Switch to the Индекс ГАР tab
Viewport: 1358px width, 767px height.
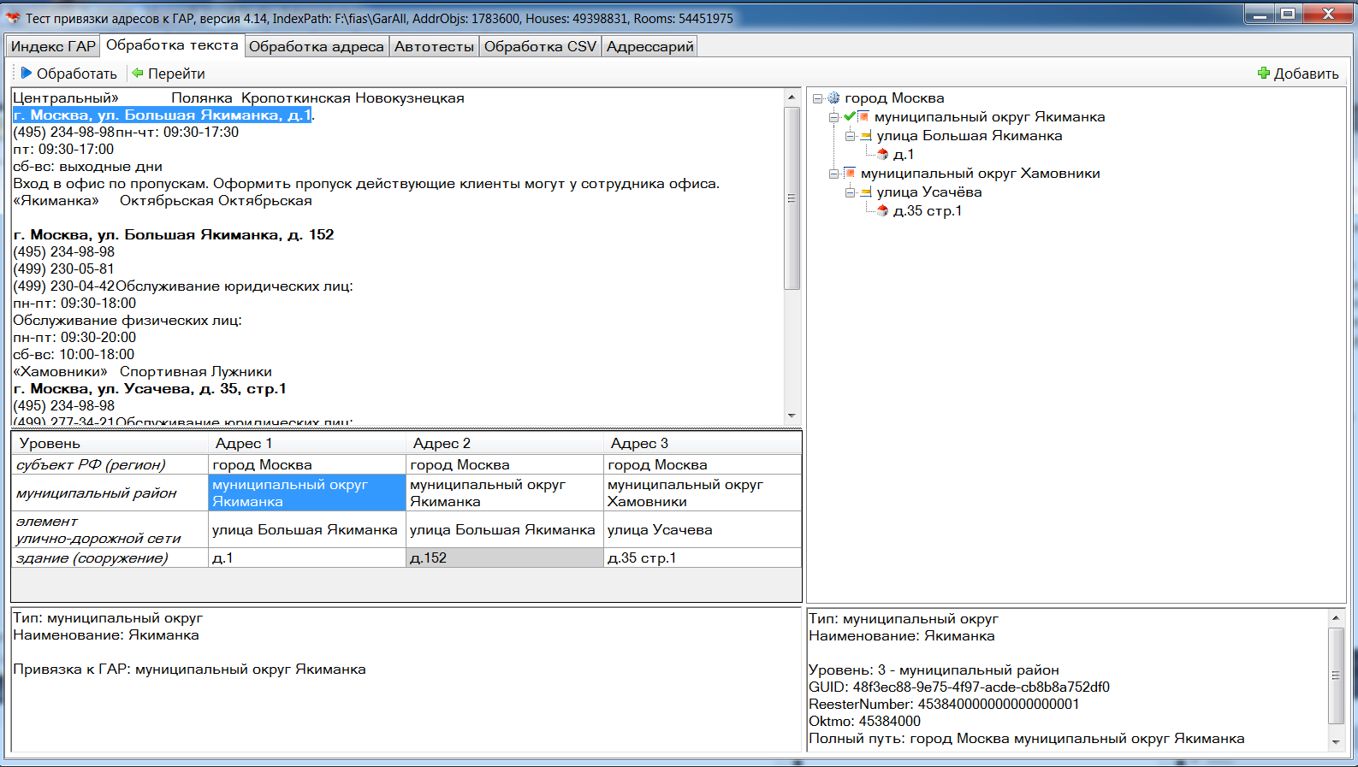[x=53, y=46]
